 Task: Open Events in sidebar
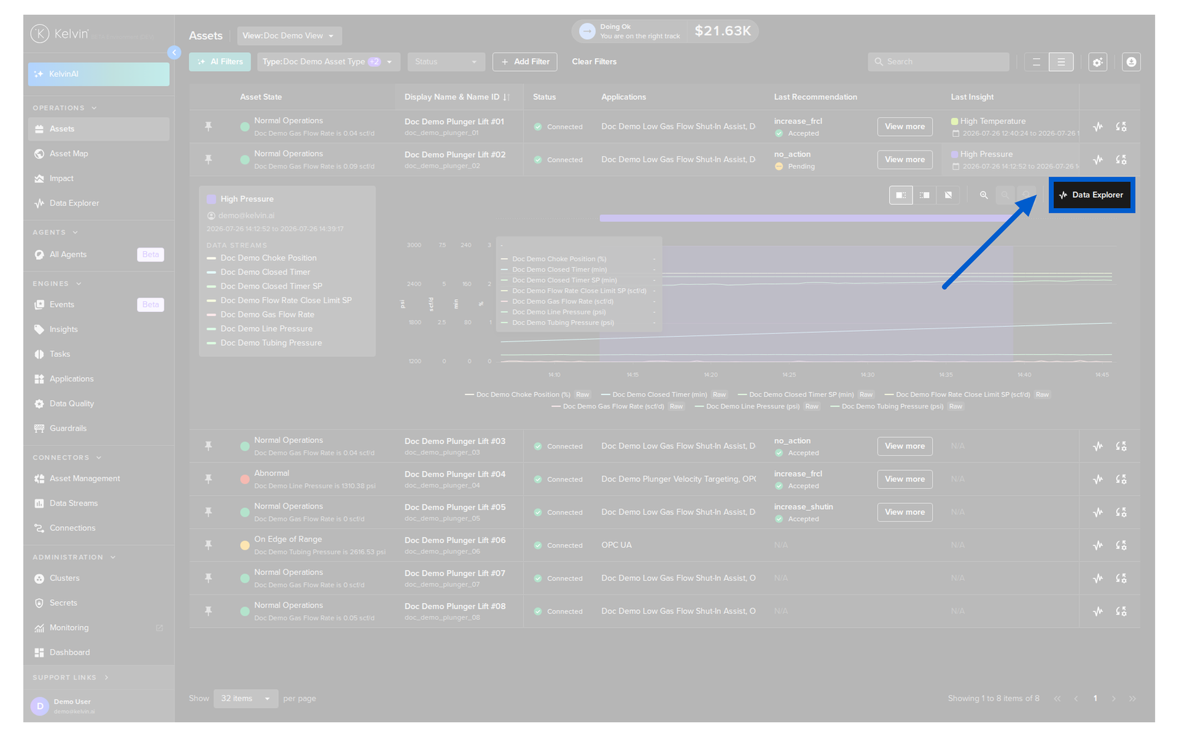[98, 305]
